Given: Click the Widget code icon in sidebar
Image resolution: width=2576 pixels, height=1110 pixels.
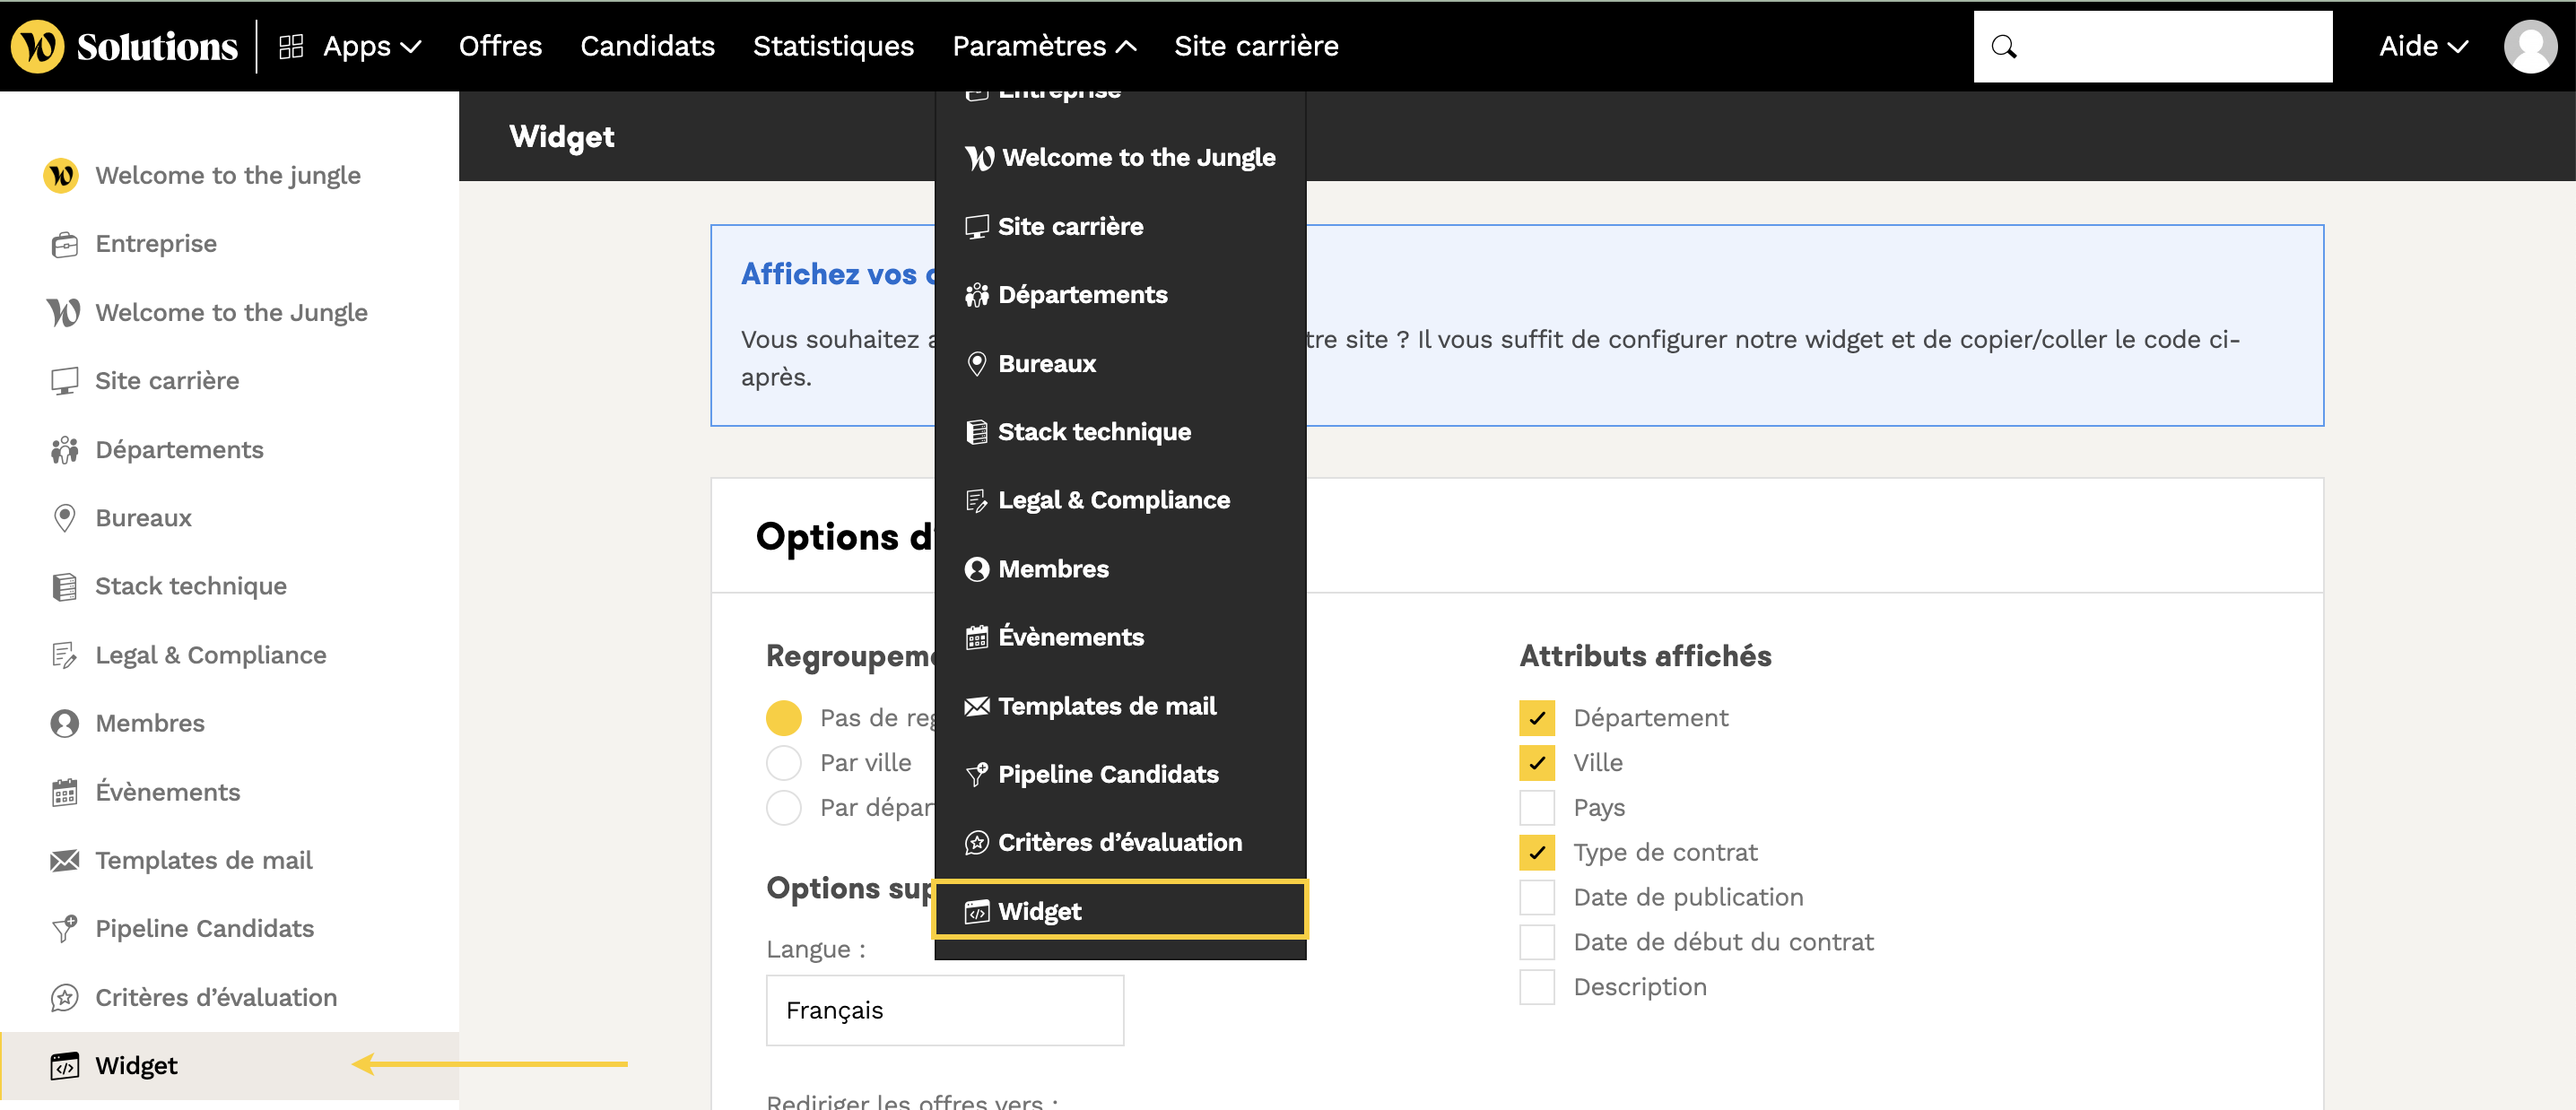Looking at the screenshot, I should (64, 1066).
